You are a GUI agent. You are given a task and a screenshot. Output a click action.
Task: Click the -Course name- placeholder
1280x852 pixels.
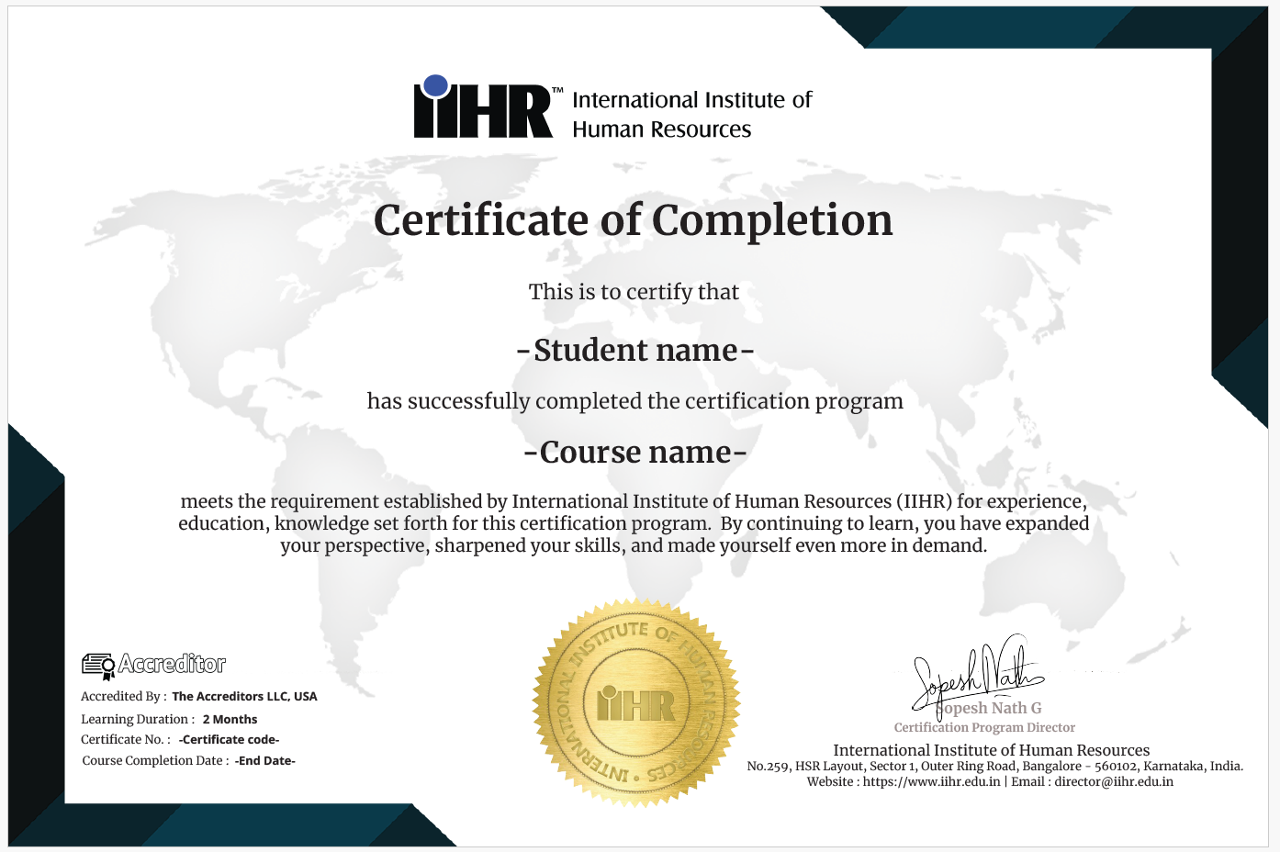tap(635, 452)
